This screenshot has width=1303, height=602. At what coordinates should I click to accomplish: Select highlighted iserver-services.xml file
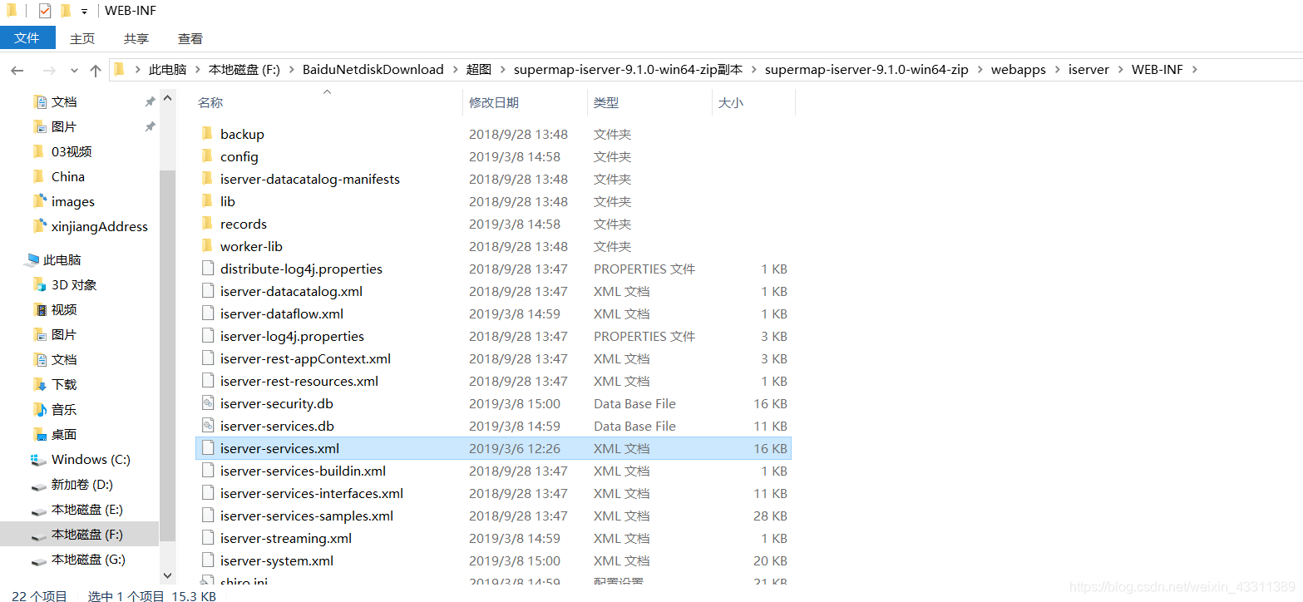click(x=493, y=448)
